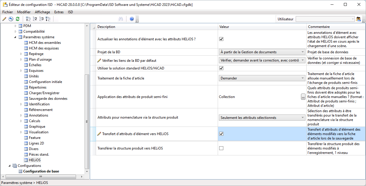Open the ISD menu

pos(70,12)
